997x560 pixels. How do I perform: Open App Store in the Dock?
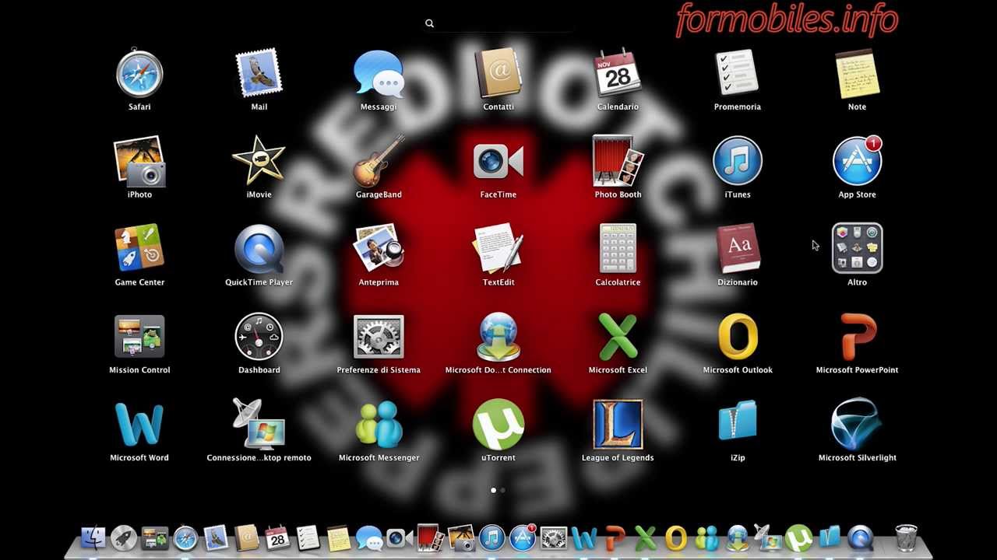pos(523,538)
